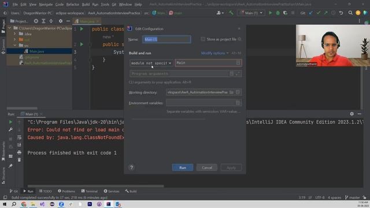Click expand icon in Program arguments field
370x208 pixels.
click(238, 73)
